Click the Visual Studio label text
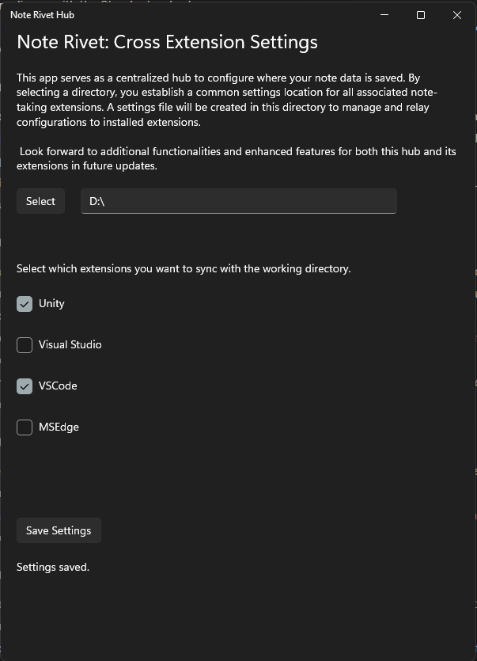The width and height of the screenshot is (477, 661). pos(70,345)
